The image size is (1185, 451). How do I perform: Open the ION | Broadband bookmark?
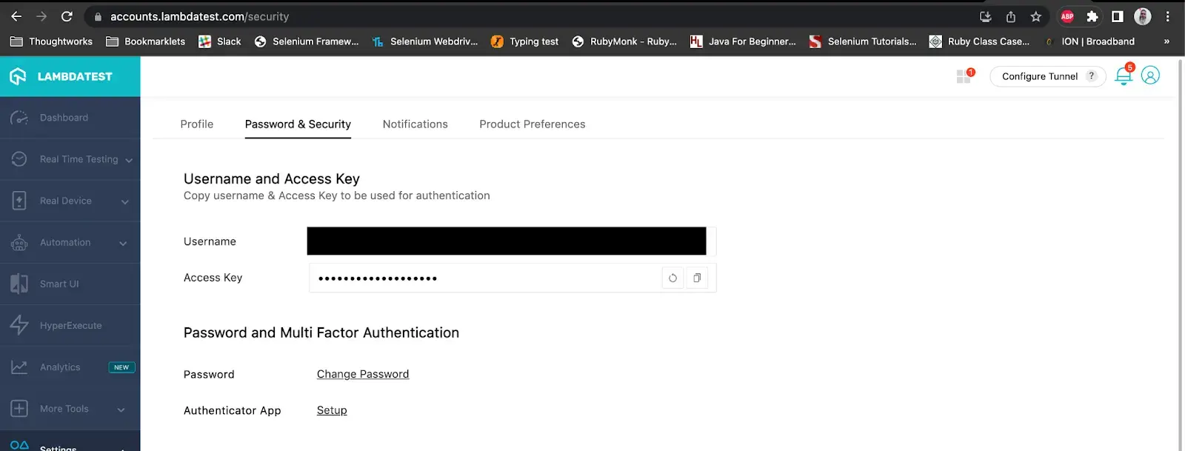click(1089, 41)
